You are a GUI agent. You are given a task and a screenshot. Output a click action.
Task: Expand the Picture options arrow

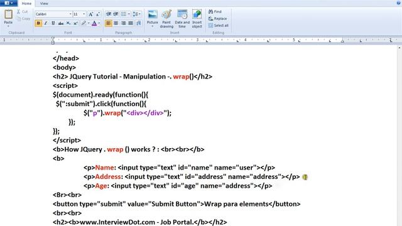pos(152,26)
